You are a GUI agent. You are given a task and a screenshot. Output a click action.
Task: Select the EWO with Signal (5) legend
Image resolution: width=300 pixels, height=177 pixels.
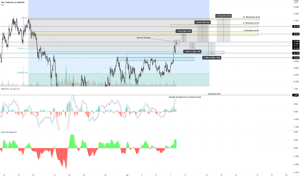pos(9,132)
